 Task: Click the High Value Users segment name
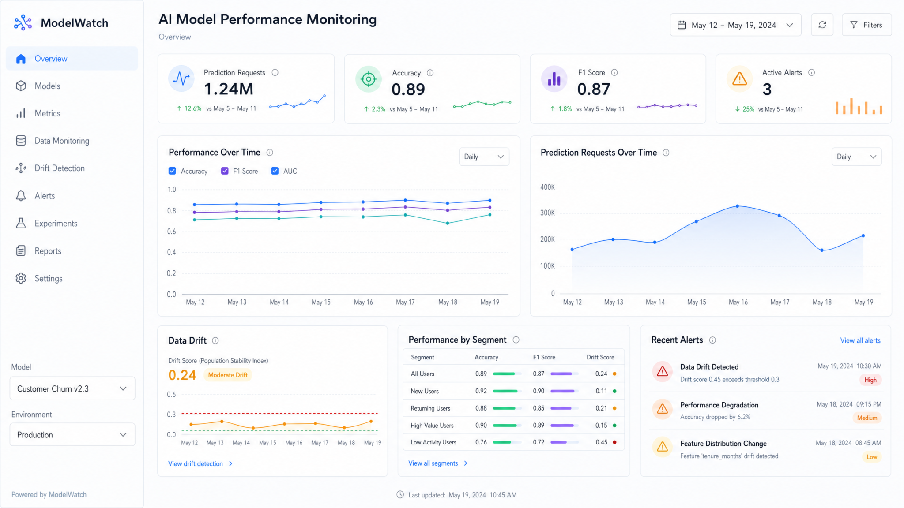[x=432, y=426]
